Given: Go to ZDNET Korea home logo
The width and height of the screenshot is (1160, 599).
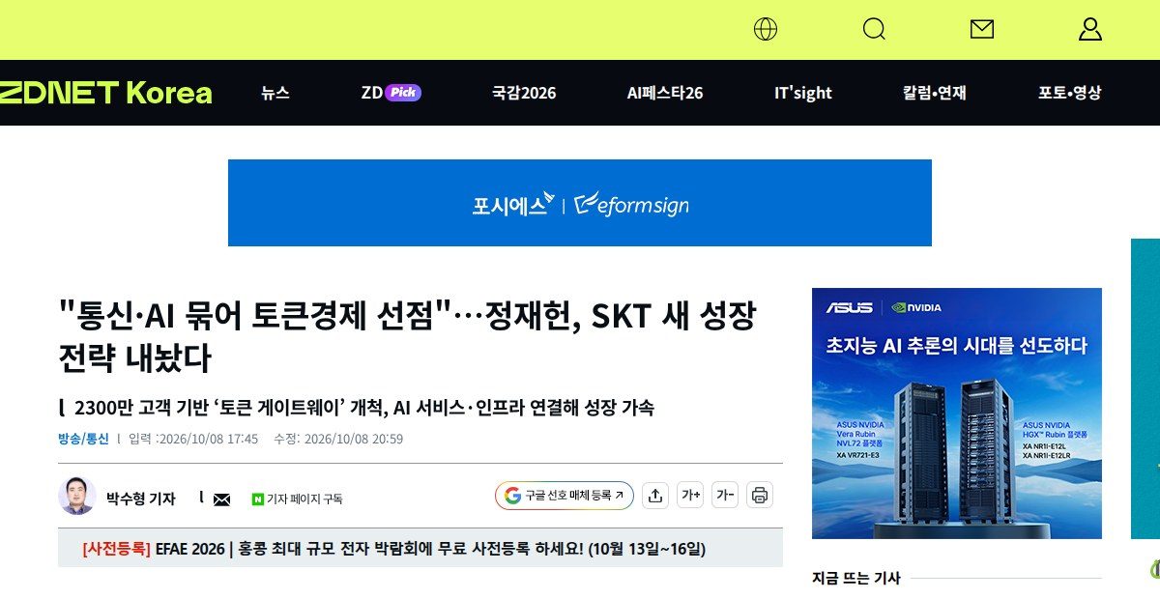Looking at the screenshot, I should click(105, 93).
